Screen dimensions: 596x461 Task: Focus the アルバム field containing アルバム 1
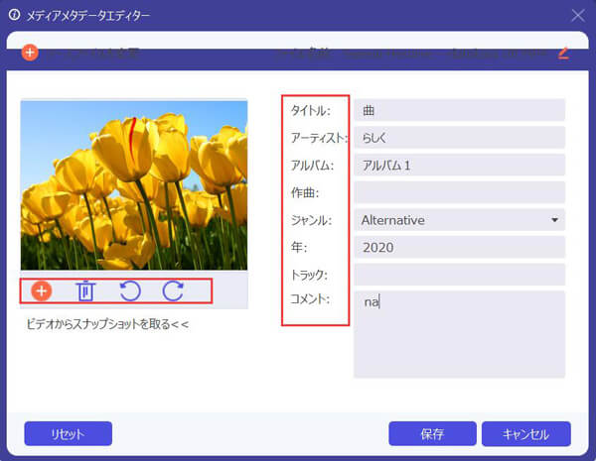coord(459,165)
